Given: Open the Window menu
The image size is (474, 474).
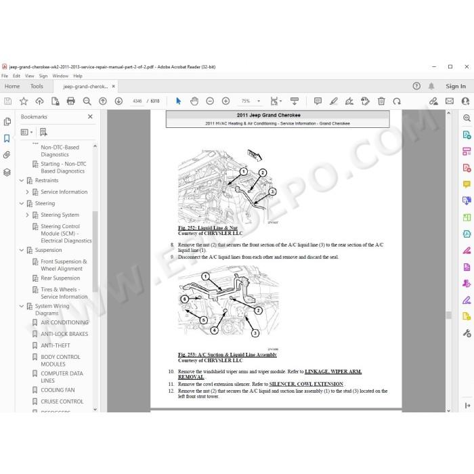Looking at the screenshot, I should click(60, 76).
